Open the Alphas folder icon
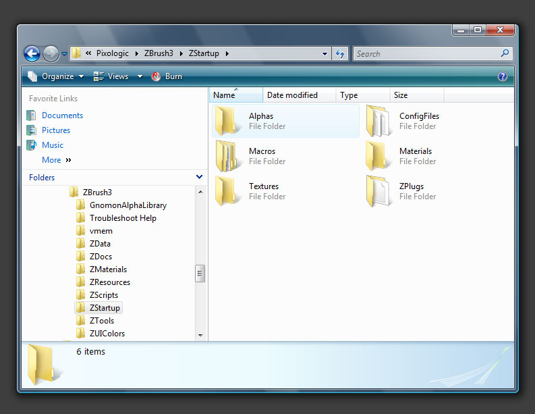The height and width of the screenshot is (414, 535). (x=225, y=121)
